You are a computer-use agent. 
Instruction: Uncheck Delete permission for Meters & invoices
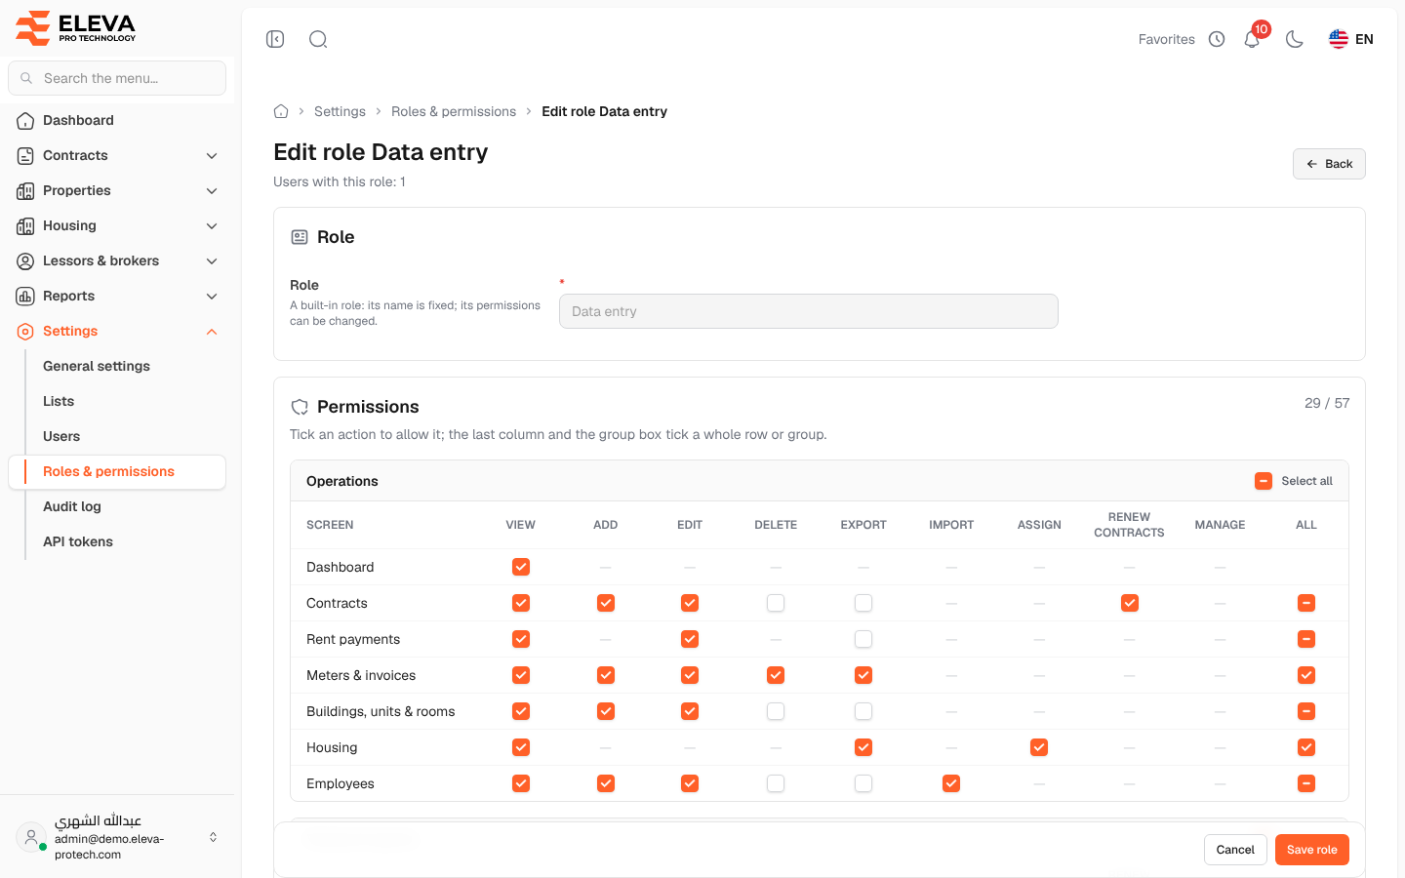tap(776, 675)
